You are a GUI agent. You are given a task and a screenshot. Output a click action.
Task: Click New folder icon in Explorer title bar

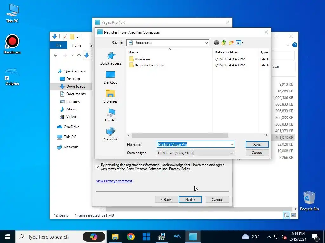point(72,37)
